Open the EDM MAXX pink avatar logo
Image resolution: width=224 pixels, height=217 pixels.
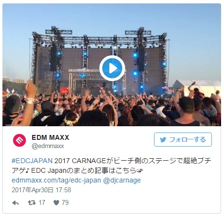pyautogui.click(x=19, y=140)
